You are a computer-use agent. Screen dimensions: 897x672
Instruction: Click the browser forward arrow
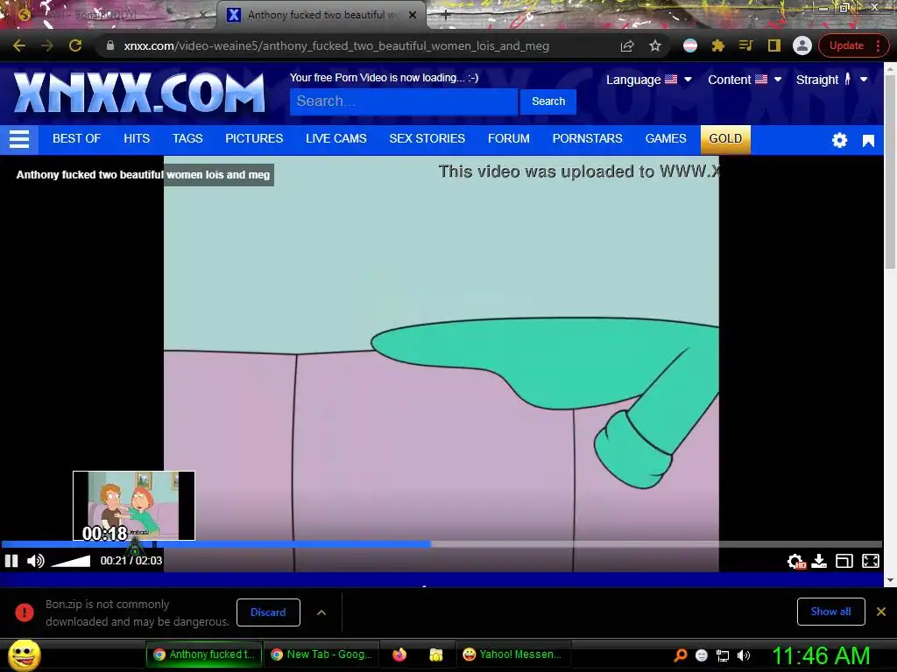(47, 45)
